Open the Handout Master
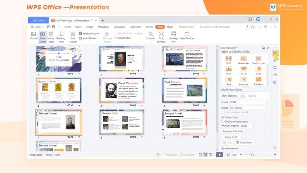 pyautogui.click(x=89, y=33)
